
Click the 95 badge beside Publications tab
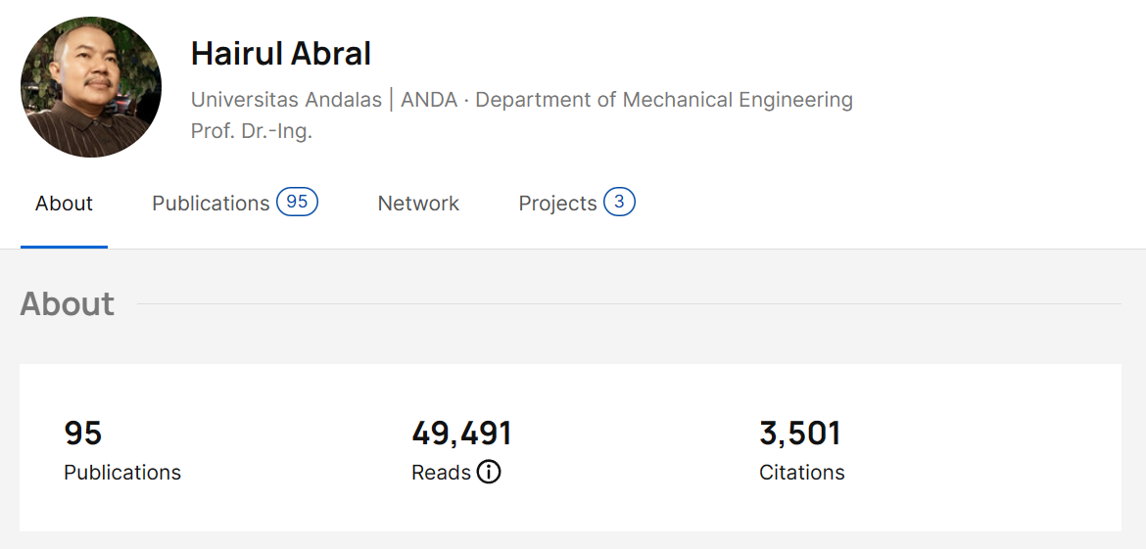point(297,203)
